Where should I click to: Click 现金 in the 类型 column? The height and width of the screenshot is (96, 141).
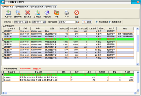[x=47, y=31]
